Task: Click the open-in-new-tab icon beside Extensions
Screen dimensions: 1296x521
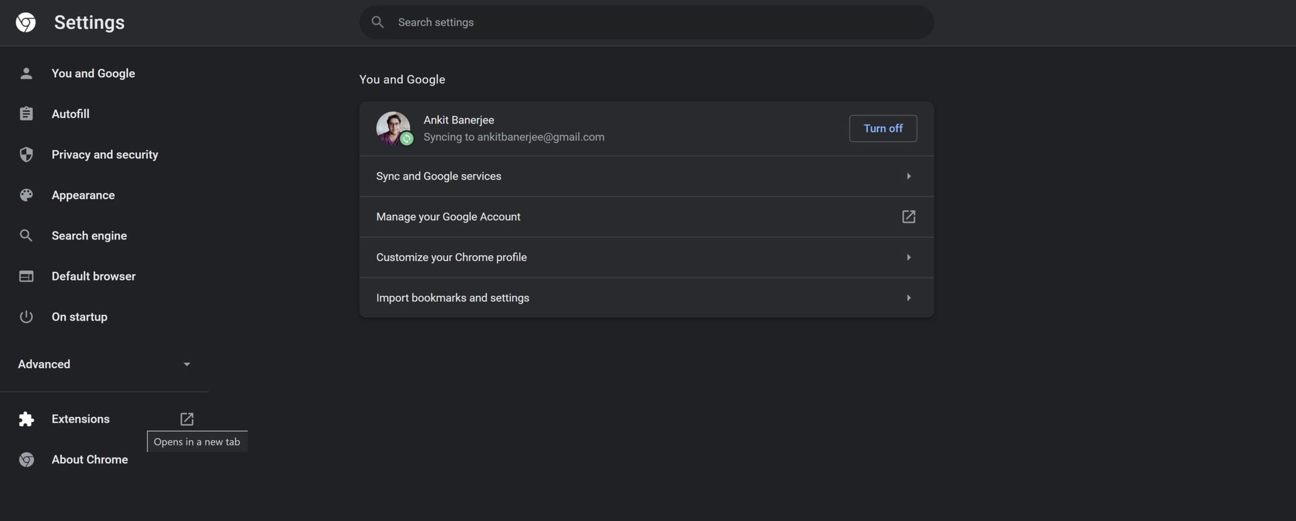Action: coord(187,419)
